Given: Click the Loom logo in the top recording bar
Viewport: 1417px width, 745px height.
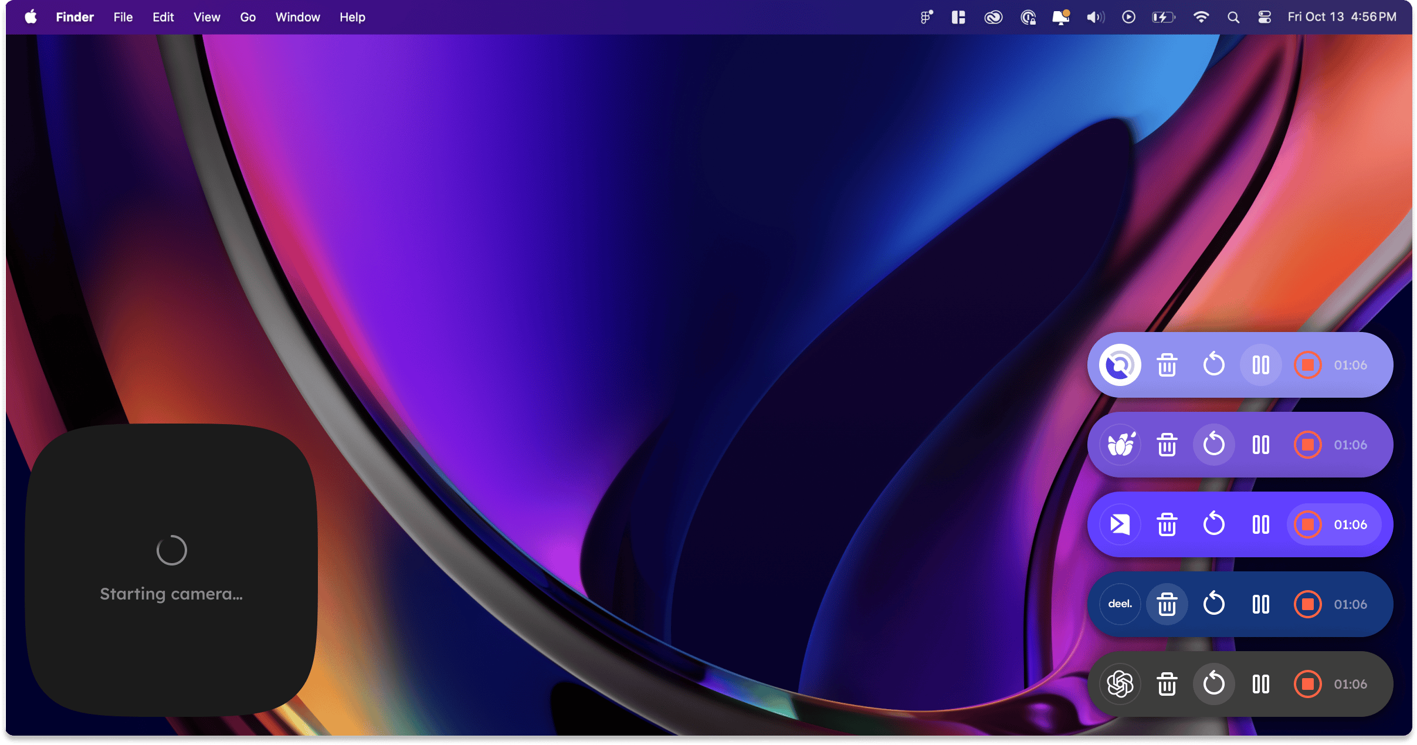Looking at the screenshot, I should point(1120,365).
